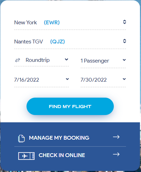The width and height of the screenshot is (141, 172).
Task: Click the Find My Flight button
Action: (70, 106)
